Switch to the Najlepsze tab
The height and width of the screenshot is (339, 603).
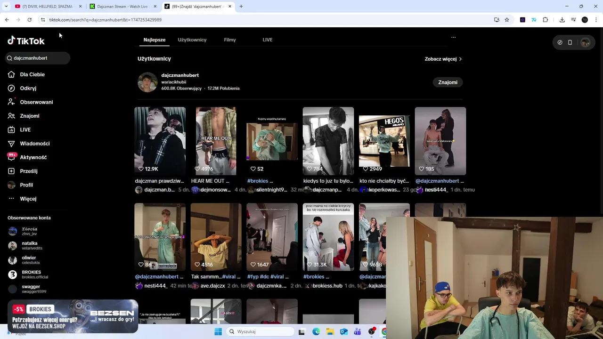(155, 40)
